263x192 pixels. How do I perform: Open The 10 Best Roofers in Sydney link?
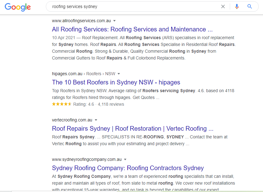[116, 82]
